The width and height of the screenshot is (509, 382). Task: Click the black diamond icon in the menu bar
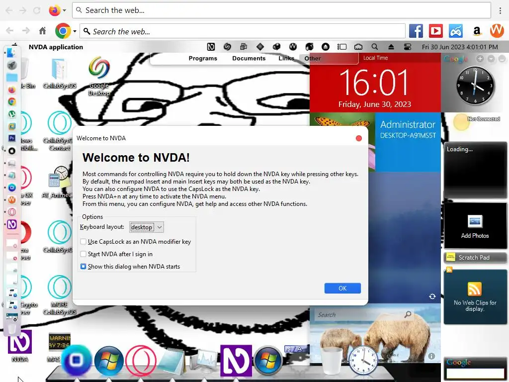[260, 47]
